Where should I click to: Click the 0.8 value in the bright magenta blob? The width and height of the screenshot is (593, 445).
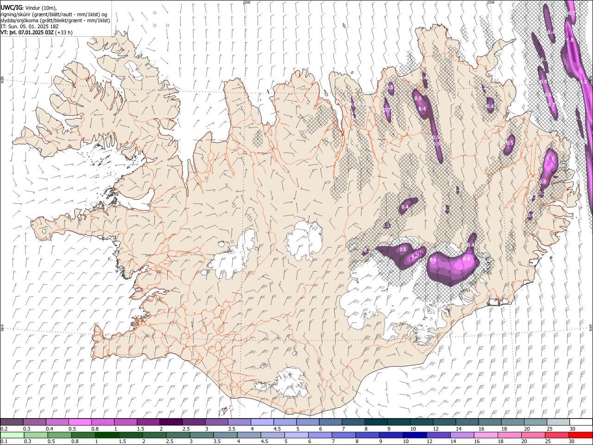[x=467, y=259]
